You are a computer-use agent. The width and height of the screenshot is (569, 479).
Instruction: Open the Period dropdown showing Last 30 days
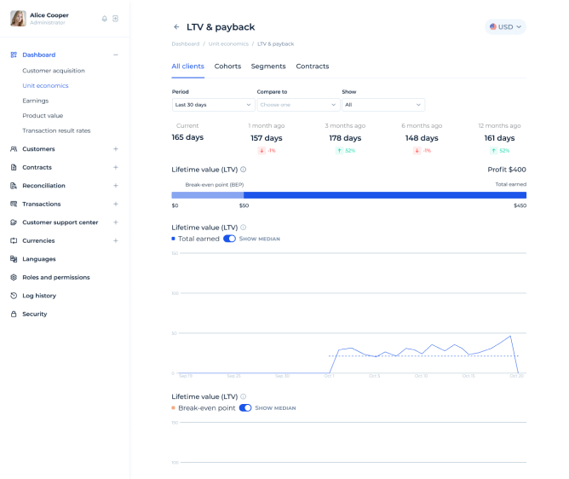213,105
